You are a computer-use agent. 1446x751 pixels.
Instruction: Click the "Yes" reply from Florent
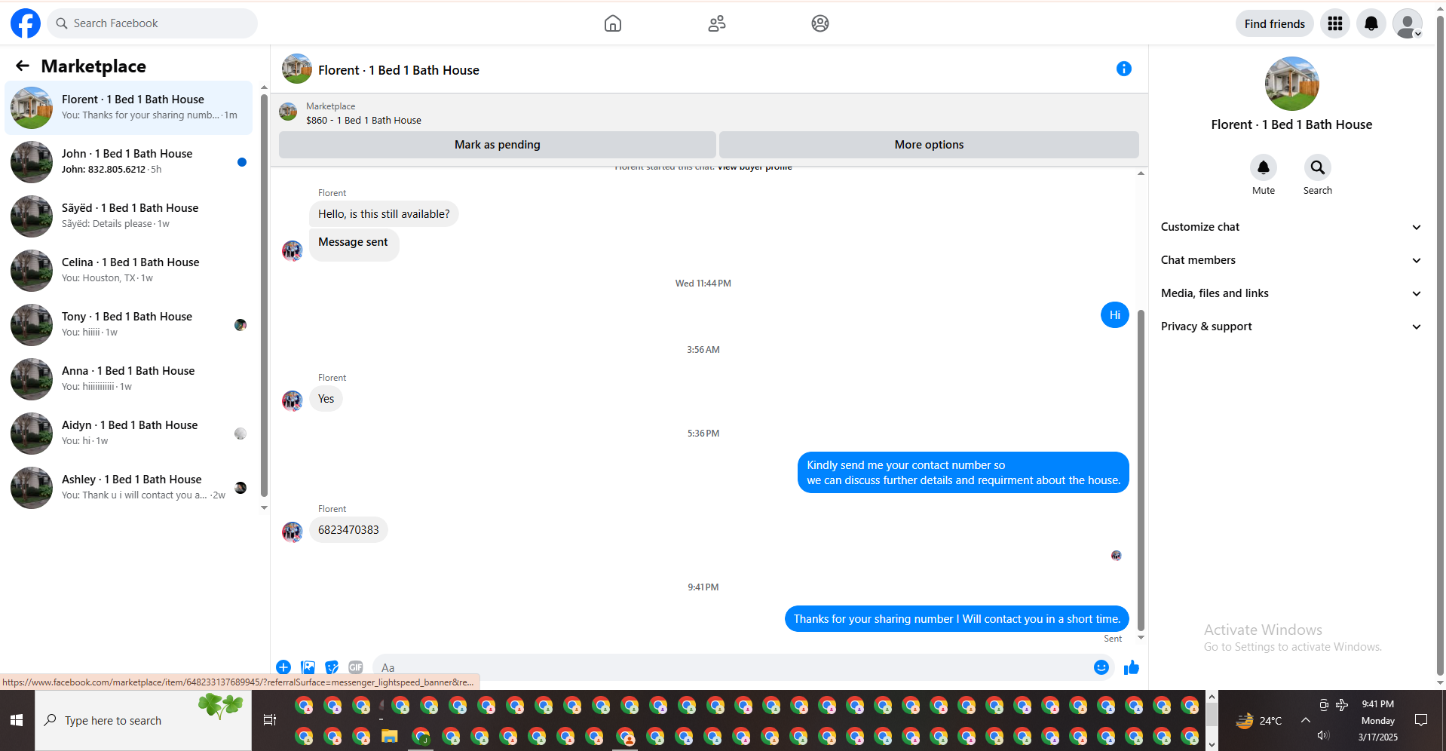pos(326,399)
